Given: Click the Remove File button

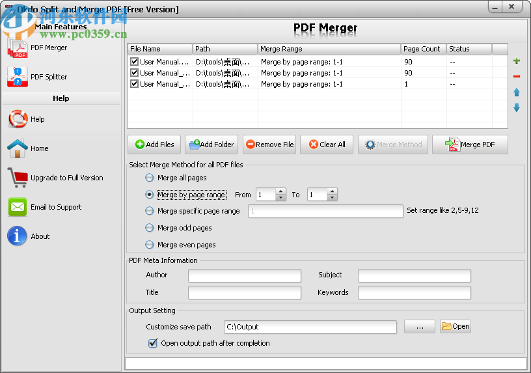Looking at the screenshot, I should (269, 145).
